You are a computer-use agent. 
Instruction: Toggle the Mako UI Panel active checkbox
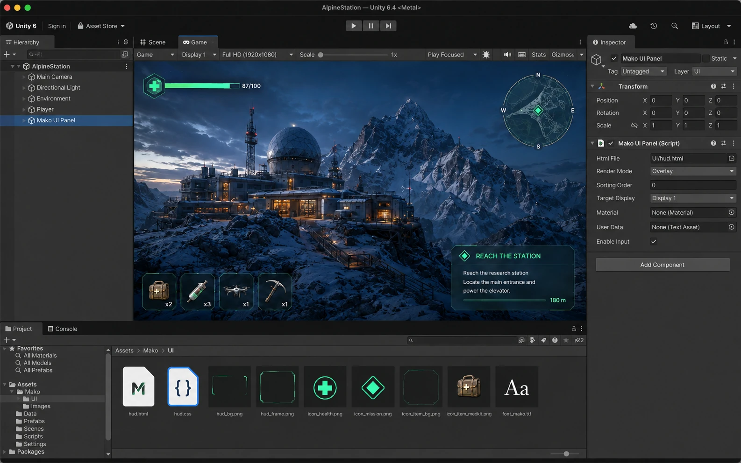coord(614,58)
